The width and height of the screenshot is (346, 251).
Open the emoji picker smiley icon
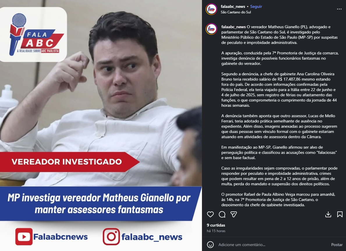[210, 244]
